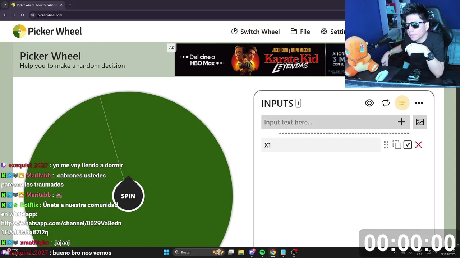Viewport: 460px width, 258px height.
Task: Delete the X1 input with red X
Action: [418, 145]
